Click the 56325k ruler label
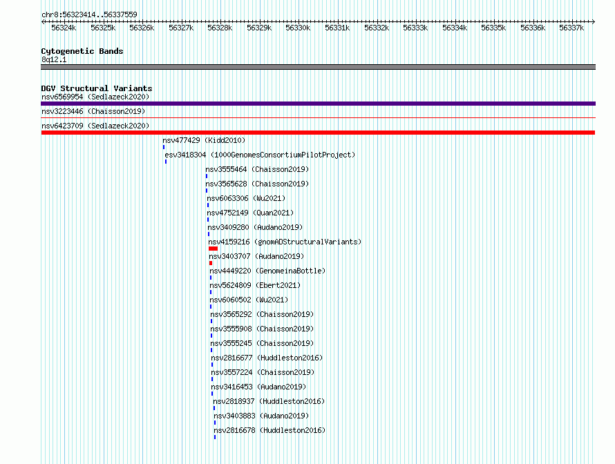 tap(103, 28)
